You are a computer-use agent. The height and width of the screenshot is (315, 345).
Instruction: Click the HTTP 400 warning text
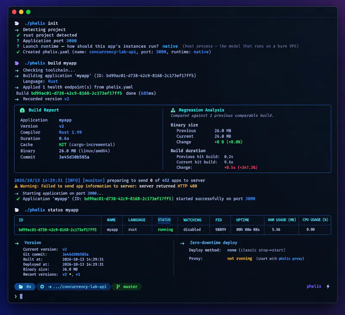[187, 186]
